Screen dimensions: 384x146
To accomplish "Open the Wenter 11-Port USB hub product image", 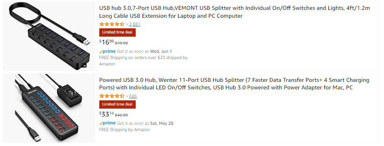I will [49, 108].
